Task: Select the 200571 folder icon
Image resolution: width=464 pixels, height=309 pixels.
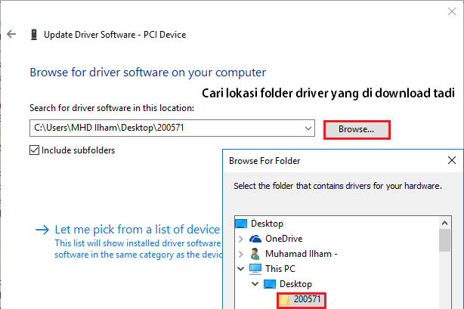Action: pyautogui.click(x=284, y=300)
